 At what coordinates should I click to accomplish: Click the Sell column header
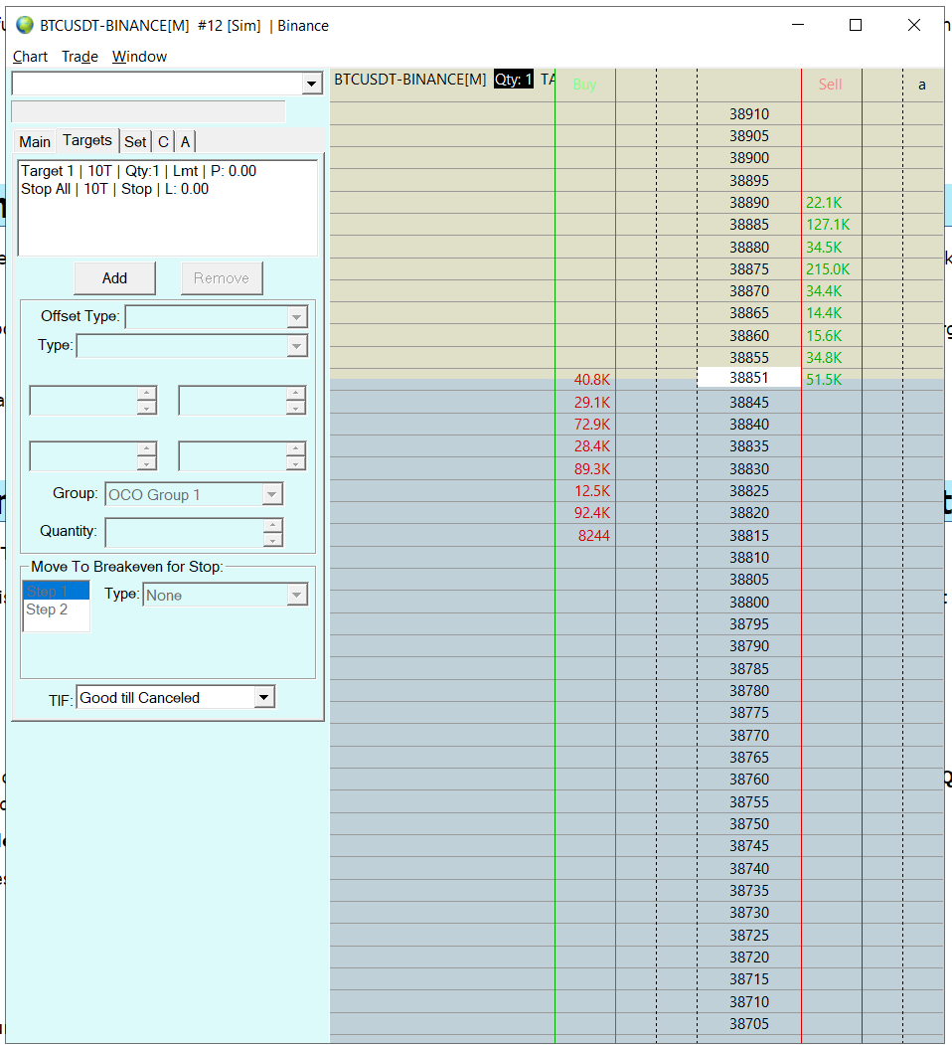click(x=830, y=85)
